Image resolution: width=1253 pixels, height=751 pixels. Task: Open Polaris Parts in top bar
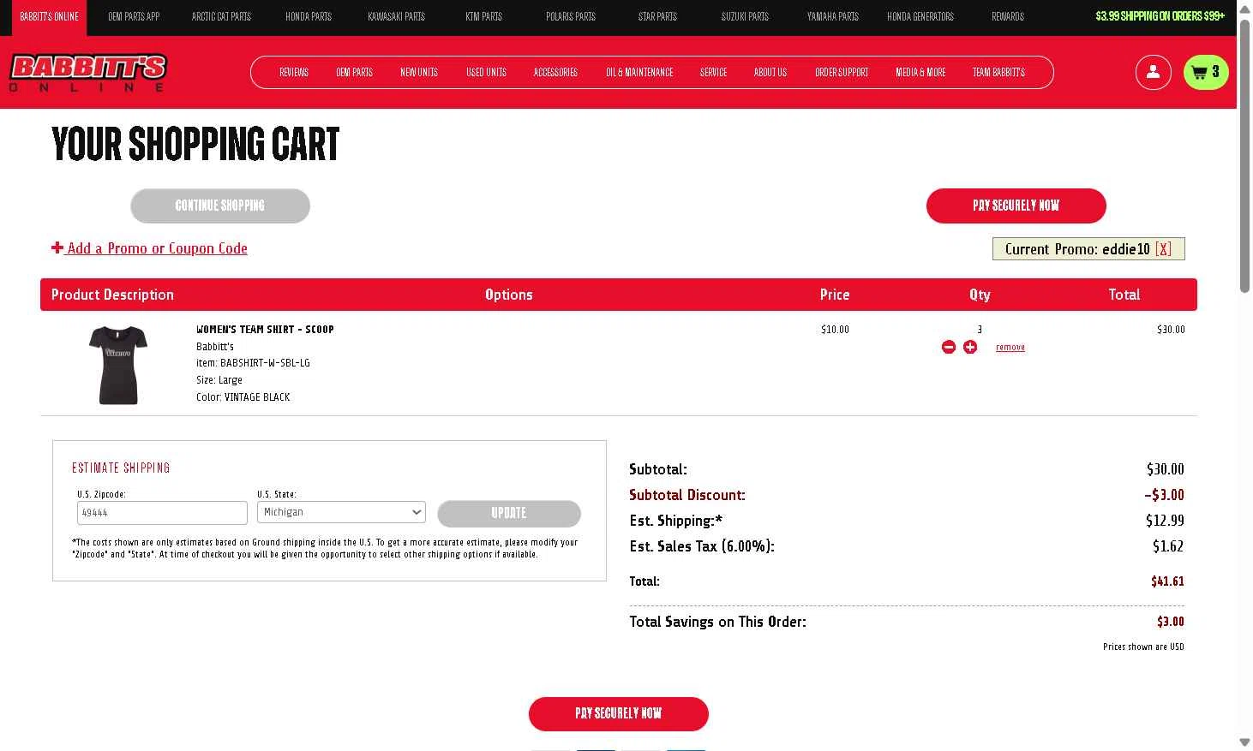571,16
